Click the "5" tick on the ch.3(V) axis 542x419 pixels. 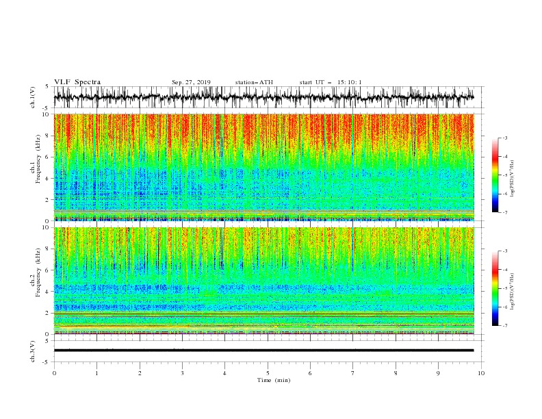(47, 340)
